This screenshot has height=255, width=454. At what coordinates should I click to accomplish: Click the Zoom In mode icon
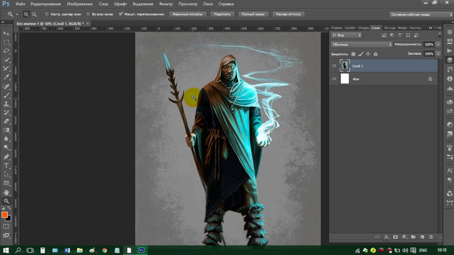pyautogui.click(x=26, y=14)
